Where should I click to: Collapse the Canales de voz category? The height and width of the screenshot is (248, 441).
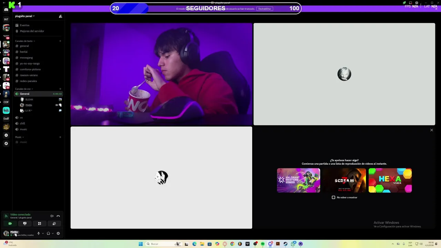click(x=24, y=89)
